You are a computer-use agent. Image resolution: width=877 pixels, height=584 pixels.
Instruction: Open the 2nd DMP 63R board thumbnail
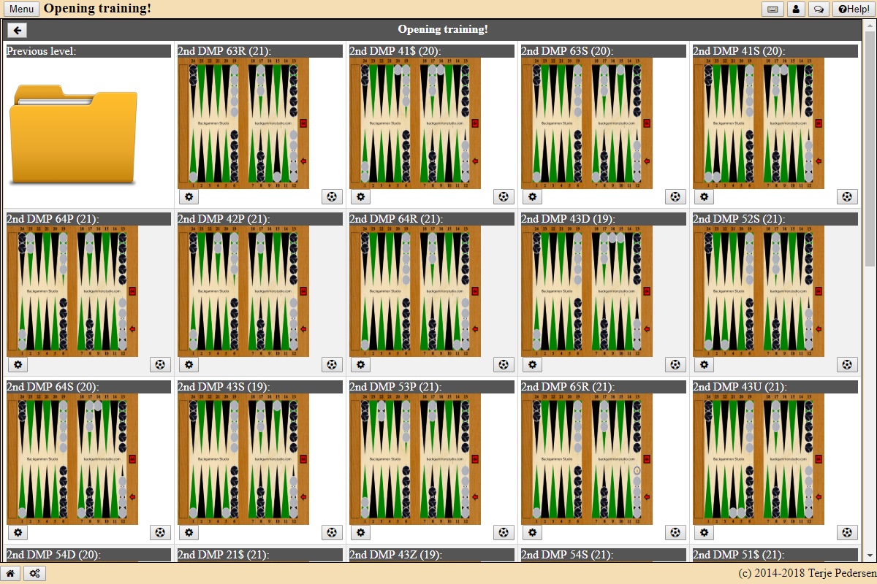pos(243,123)
